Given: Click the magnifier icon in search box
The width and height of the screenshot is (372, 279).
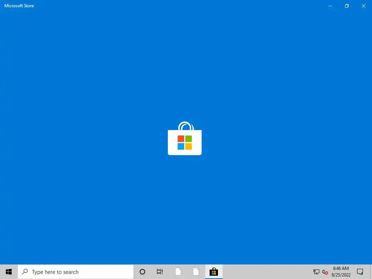Looking at the screenshot, I should point(25,272).
